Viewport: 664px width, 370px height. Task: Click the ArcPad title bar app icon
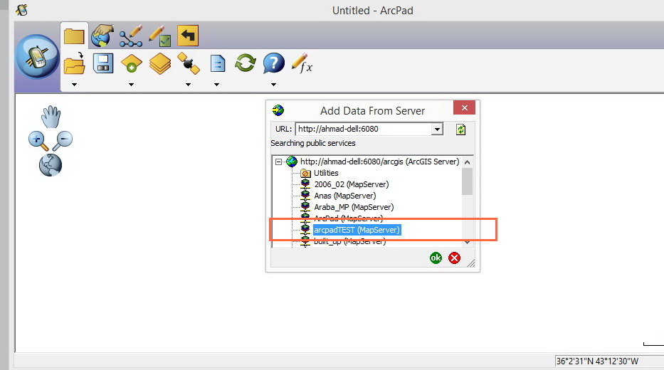pos(21,10)
